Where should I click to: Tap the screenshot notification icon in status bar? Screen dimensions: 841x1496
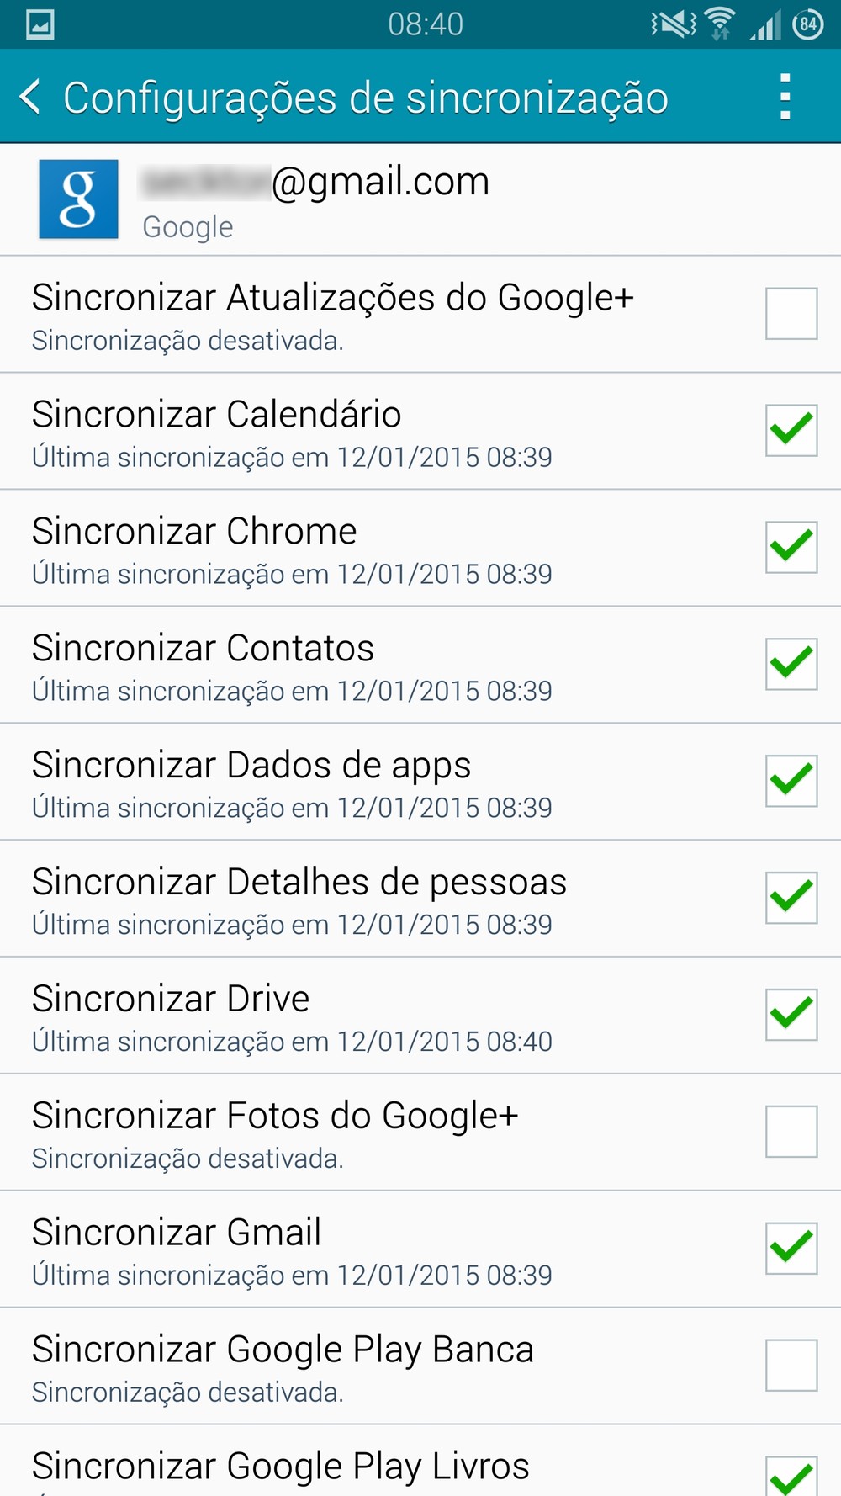pos(40,24)
